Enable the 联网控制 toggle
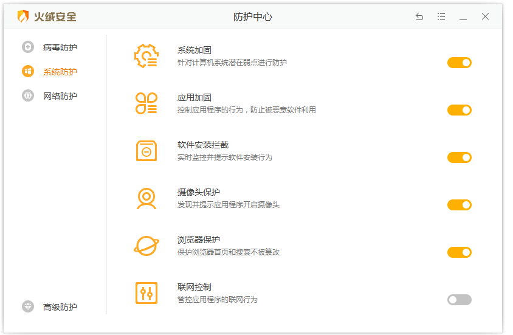This screenshot has width=513, height=335. [x=460, y=300]
